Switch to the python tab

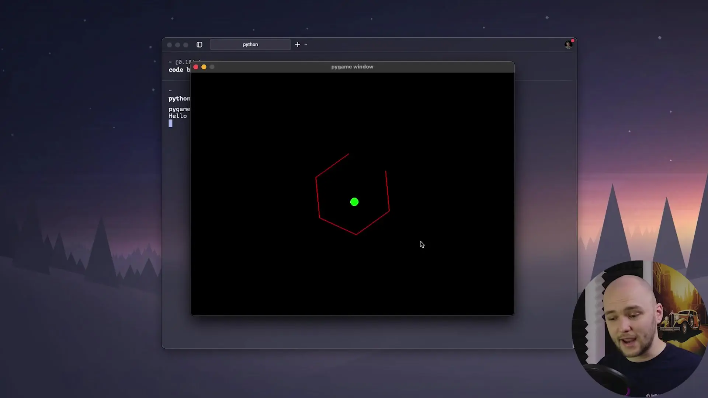tap(250, 45)
